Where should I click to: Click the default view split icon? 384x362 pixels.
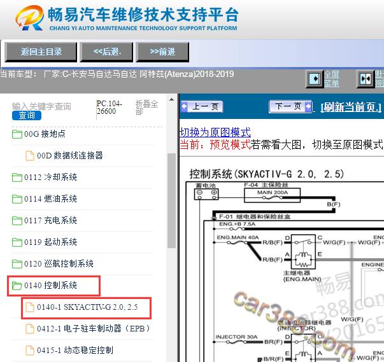coord(365,79)
